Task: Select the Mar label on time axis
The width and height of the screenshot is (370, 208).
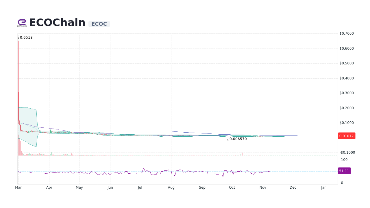Action: 18,187
